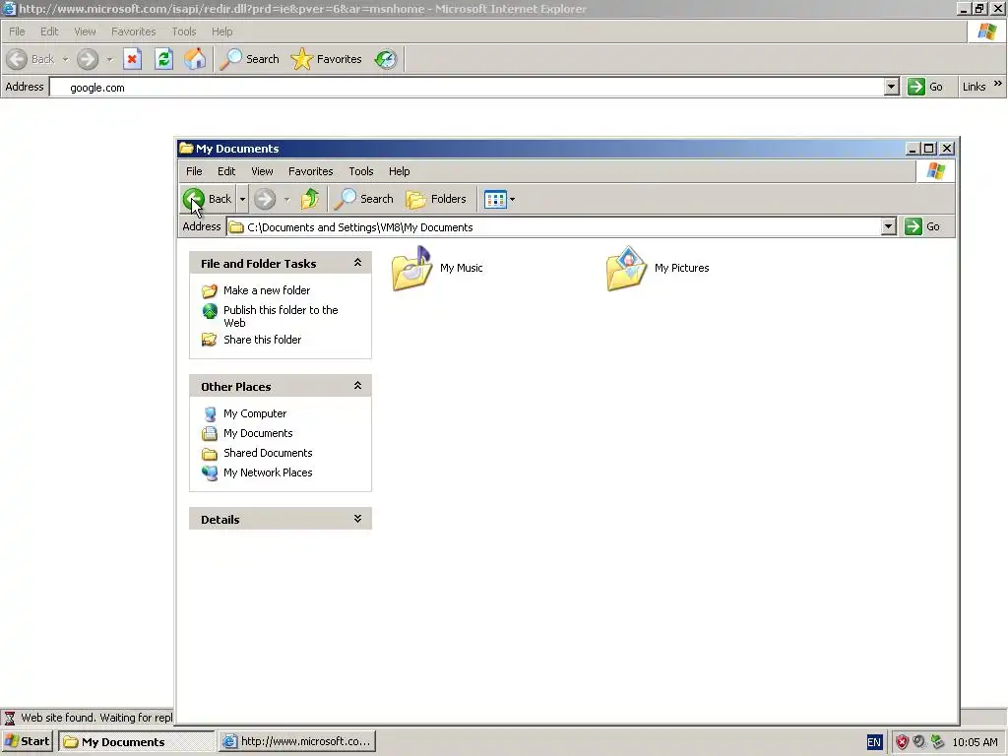Click the Go button in Internet Explorer

point(925,87)
